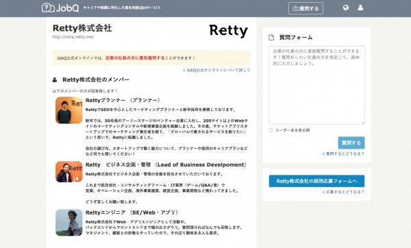
Task: Toggle the ユーザー名を非公開 checkbox
Action: [271, 130]
